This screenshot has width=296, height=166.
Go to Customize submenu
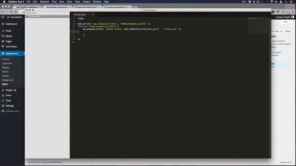tap(7, 64)
